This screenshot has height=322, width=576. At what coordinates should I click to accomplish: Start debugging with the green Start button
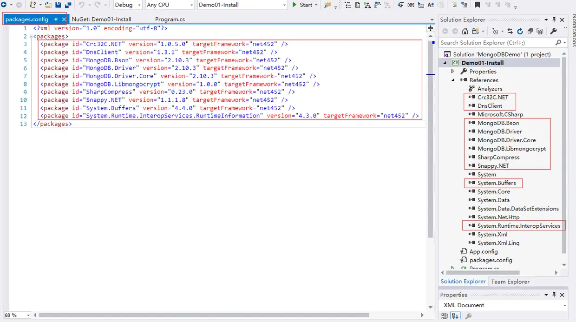click(302, 5)
